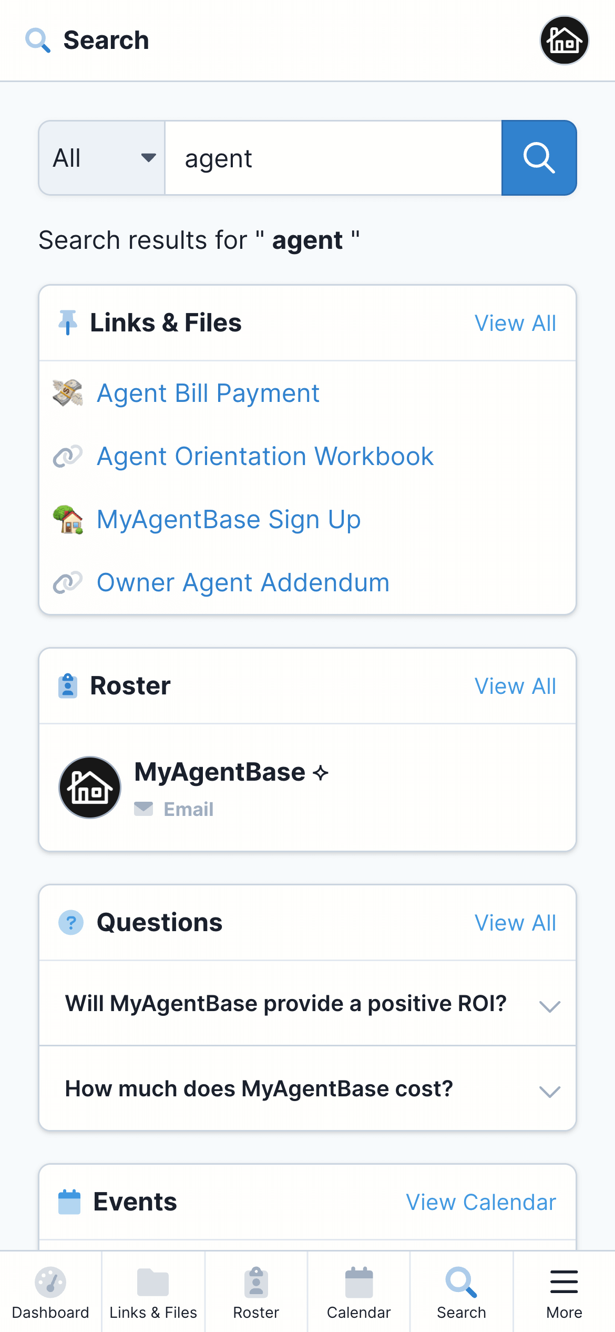Open the Calendar tab icon
The height and width of the screenshot is (1332, 615).
359,1282
